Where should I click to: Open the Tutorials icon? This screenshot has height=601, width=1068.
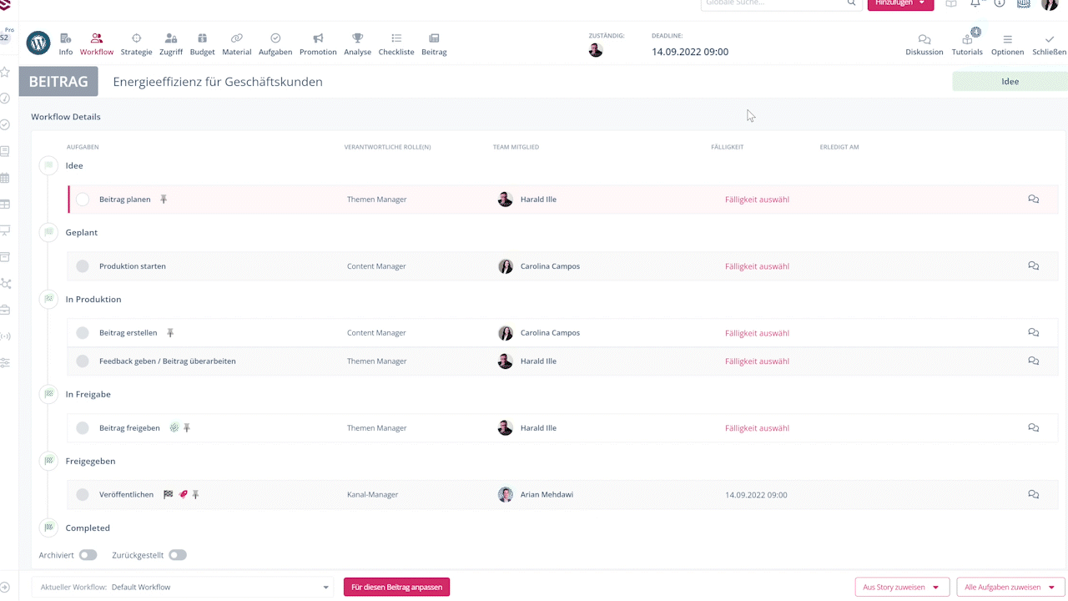coord(967,40)
